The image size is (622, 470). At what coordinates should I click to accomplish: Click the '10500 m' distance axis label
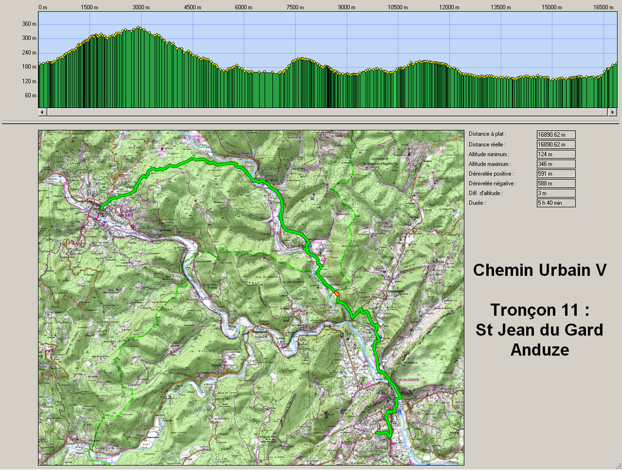coord(398,7)
